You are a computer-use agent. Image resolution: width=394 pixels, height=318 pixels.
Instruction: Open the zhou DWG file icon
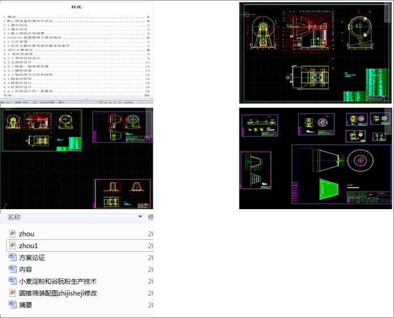[x=12, y=234]
